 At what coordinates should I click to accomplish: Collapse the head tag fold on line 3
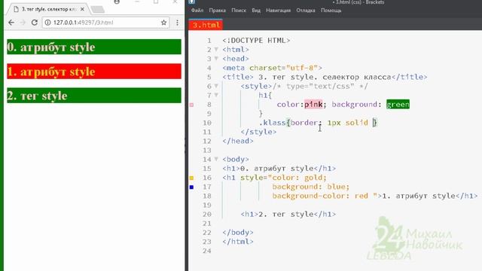216,59
